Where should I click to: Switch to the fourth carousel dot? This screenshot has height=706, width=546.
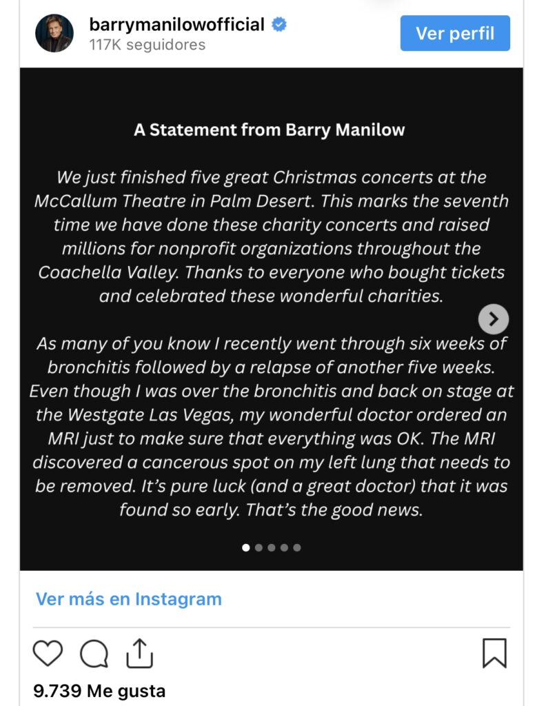[284, 547]
